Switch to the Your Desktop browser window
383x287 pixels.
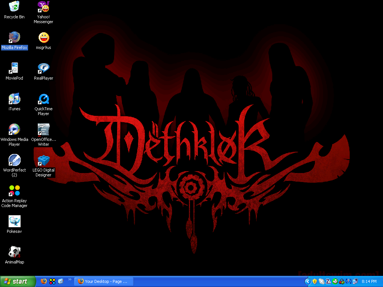point(104,281)
